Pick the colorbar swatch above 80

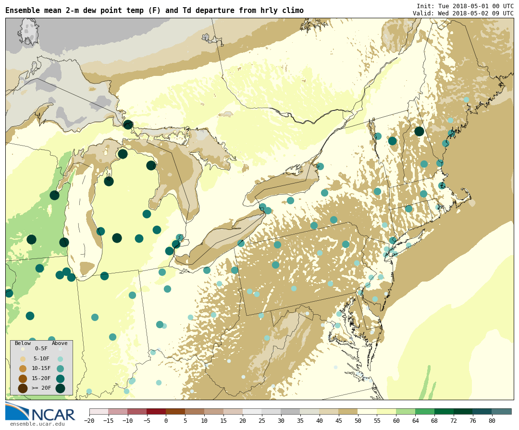click(502, 411)
